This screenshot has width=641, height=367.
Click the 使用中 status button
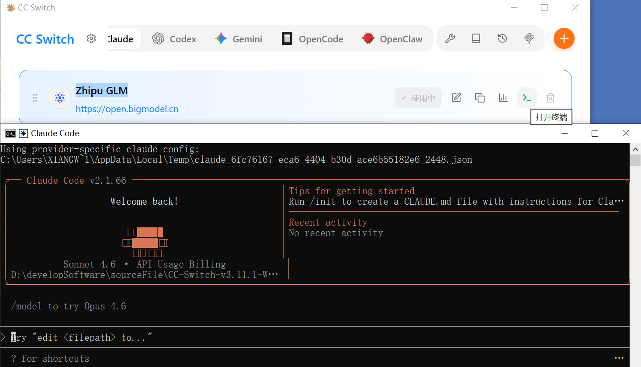click(x=418, y=98)
